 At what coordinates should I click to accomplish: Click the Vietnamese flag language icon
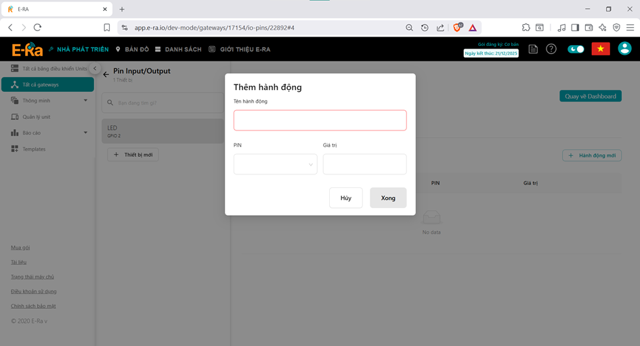pyautogui.click(x=600, y=49)
